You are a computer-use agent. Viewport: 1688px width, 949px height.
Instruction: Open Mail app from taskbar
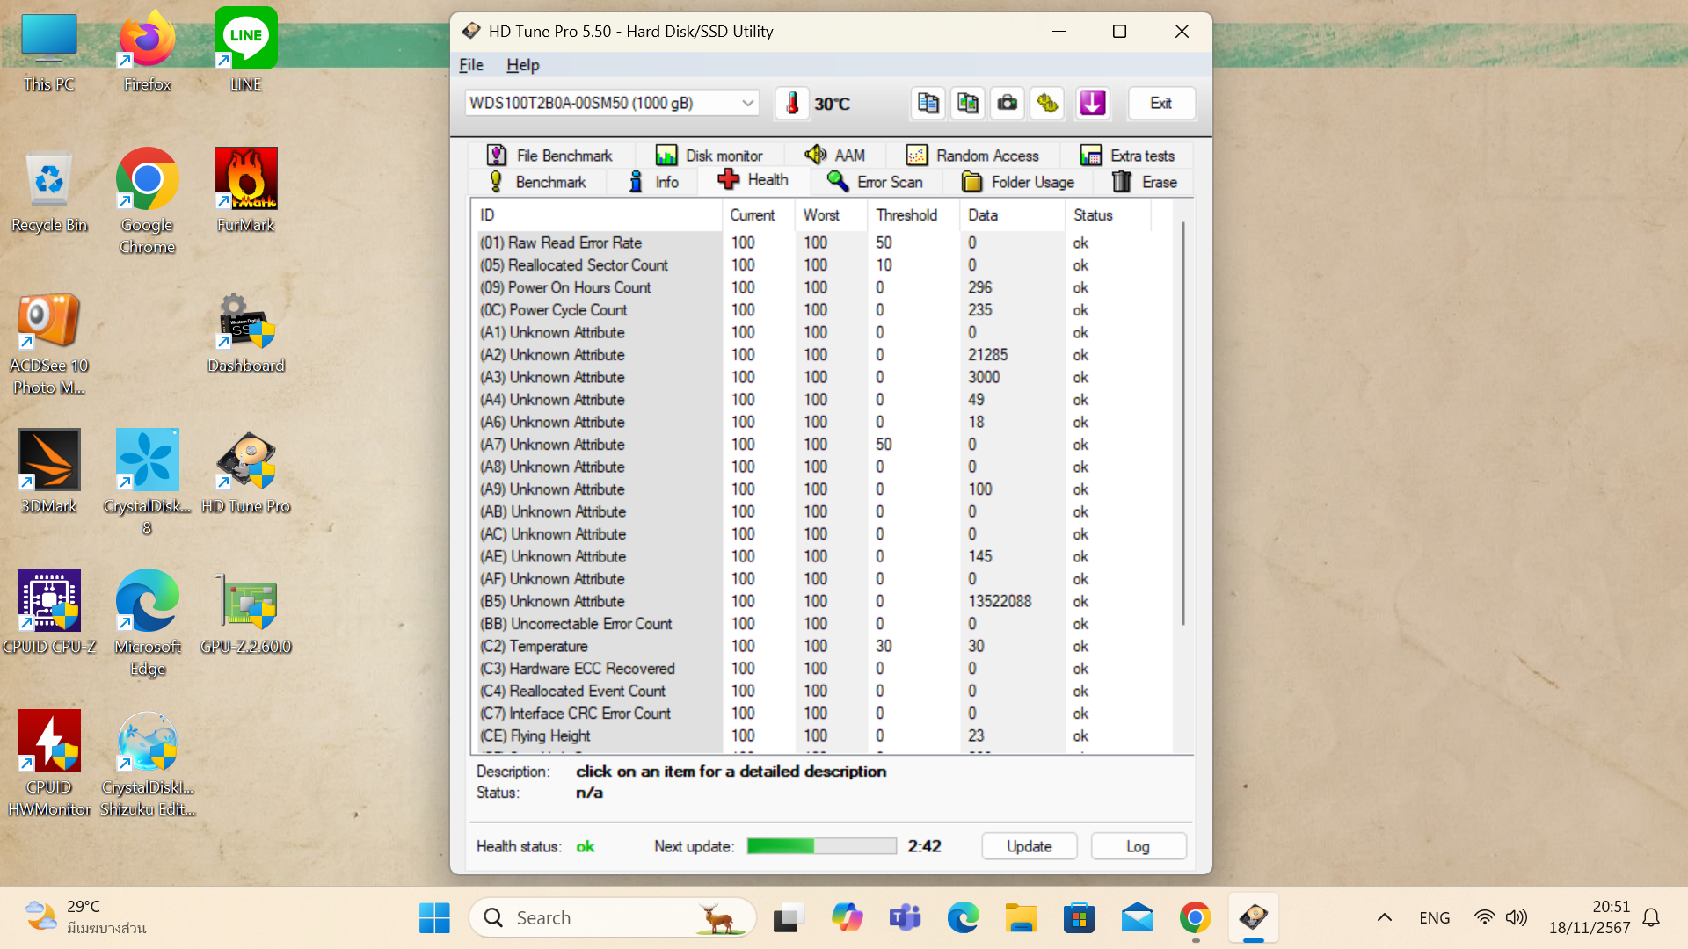pyautogui.click(x=1137, y=918)
